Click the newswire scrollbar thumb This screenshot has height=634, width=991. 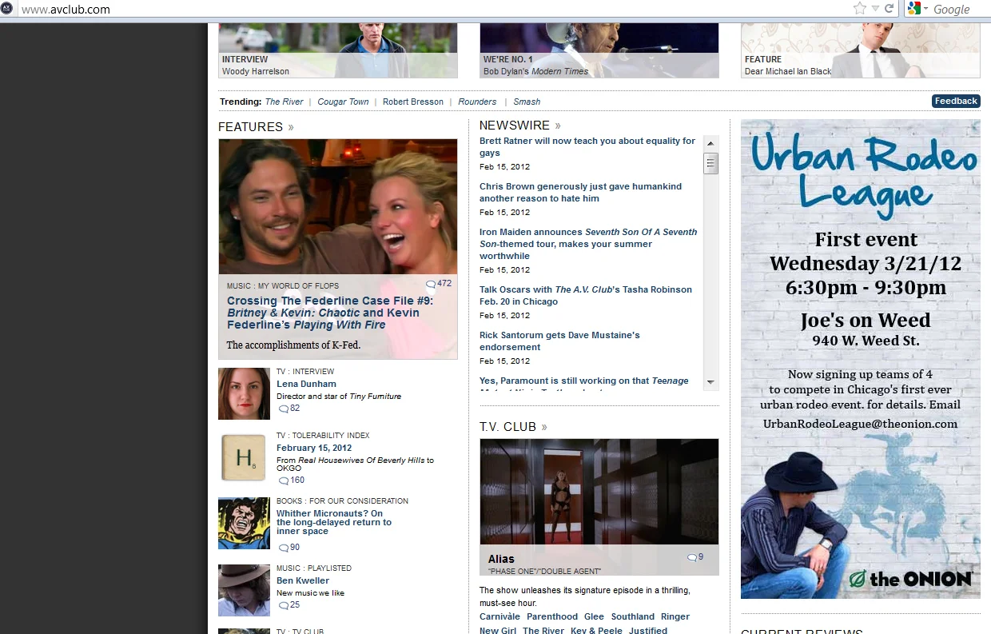pos(710,164)
